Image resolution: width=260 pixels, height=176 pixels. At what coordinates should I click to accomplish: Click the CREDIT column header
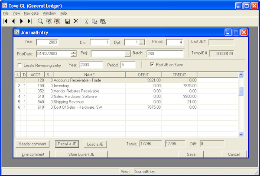coord(179,75)
